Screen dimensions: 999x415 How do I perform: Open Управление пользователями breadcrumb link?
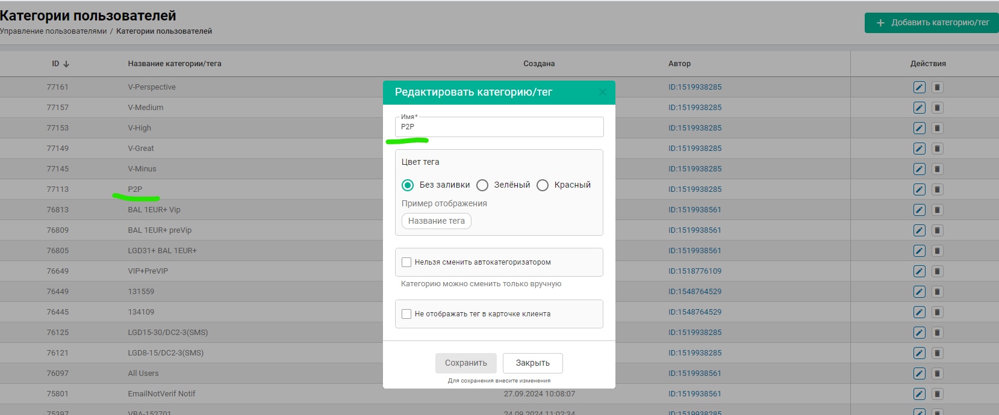[x=54, y=31]
